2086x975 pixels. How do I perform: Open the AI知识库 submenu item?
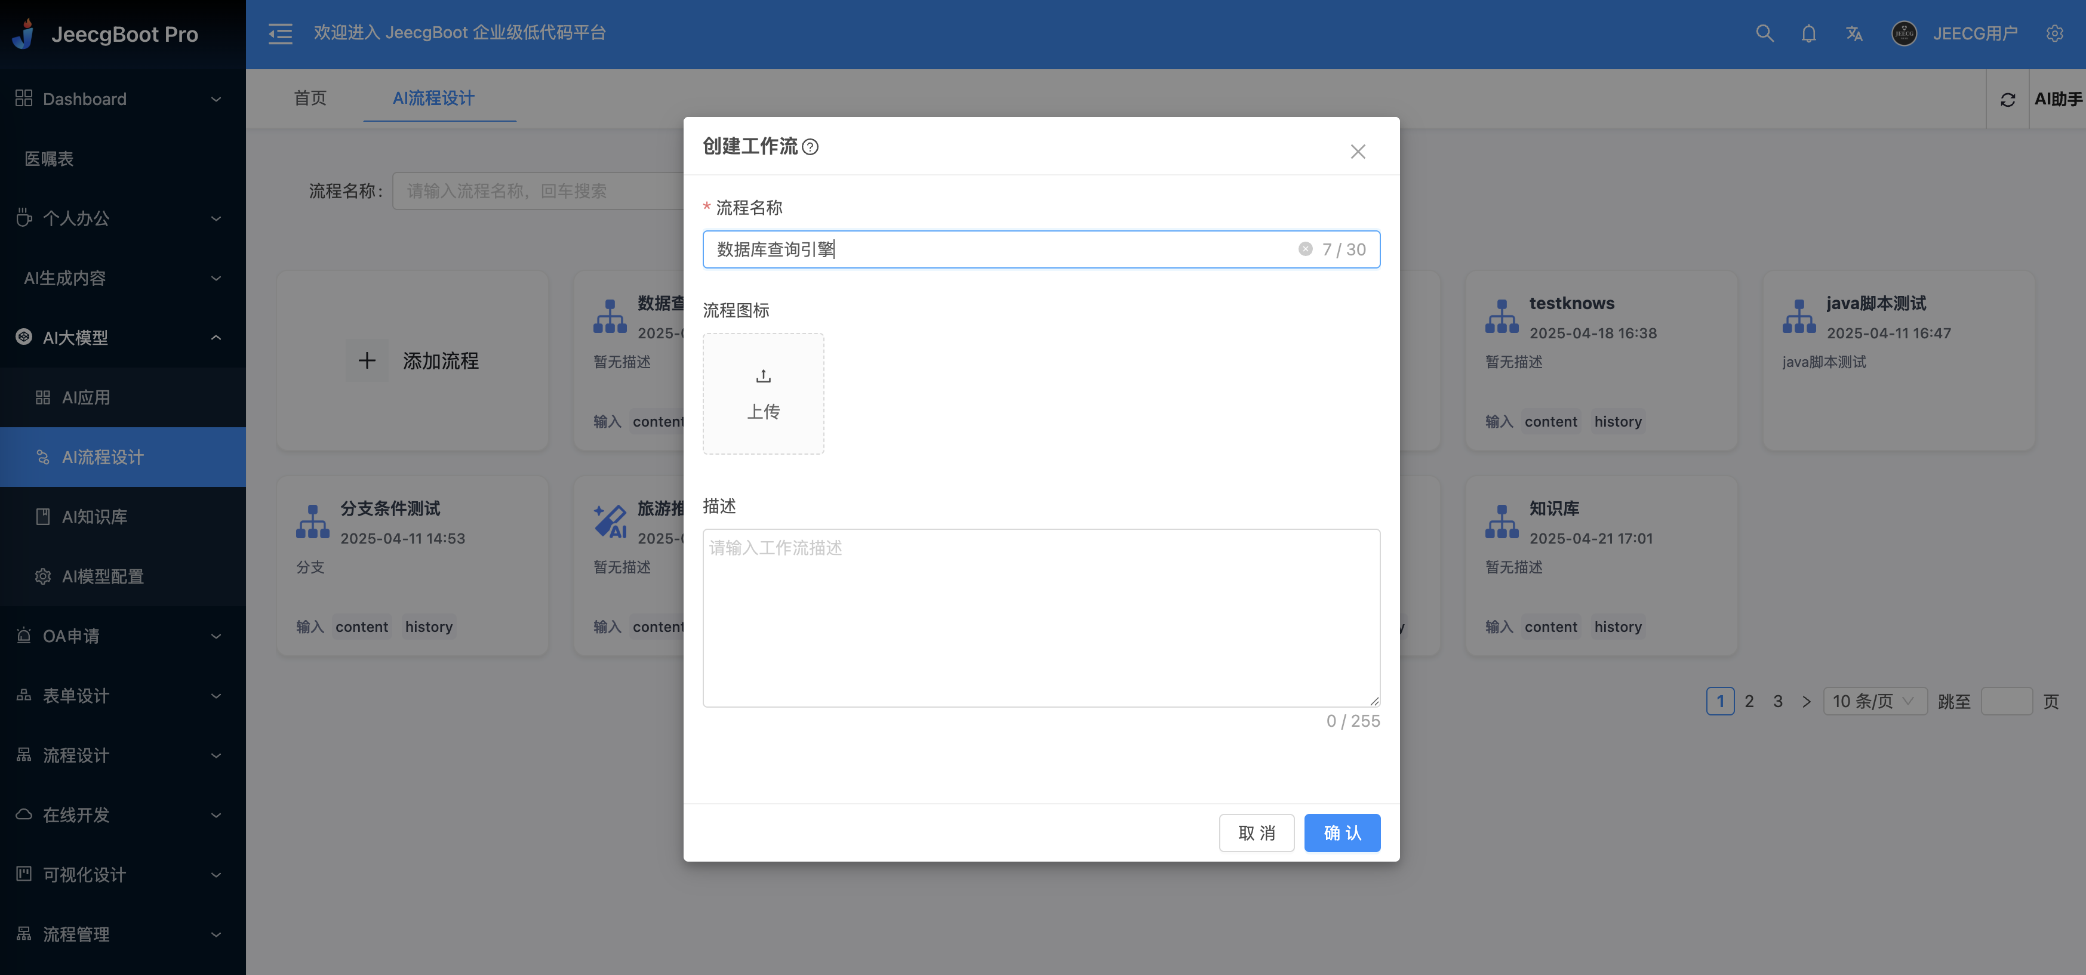pos(123,516)
